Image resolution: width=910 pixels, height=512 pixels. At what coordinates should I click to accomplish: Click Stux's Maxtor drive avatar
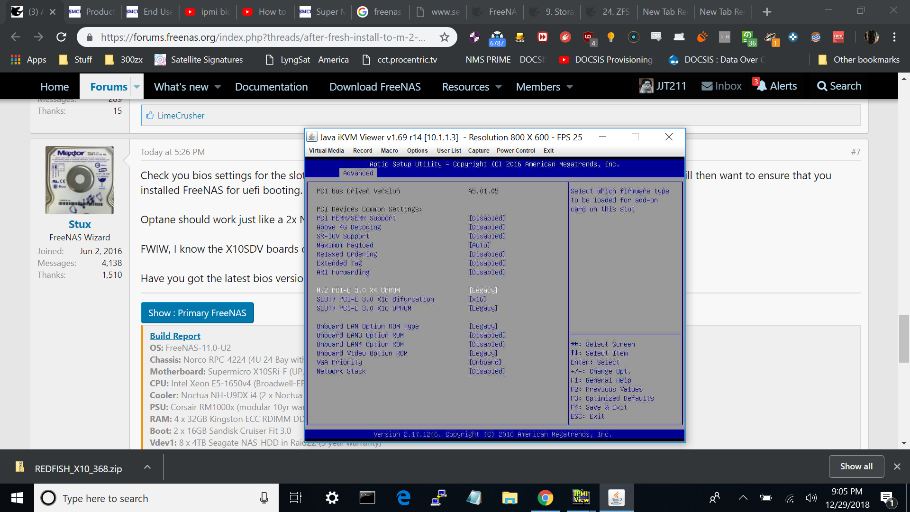click(x=80, y=180)
